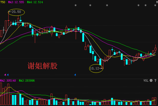This screenshot has height=106, width=158.
Task: Click the first asterisk event marker at top
Action: [76, 6]
